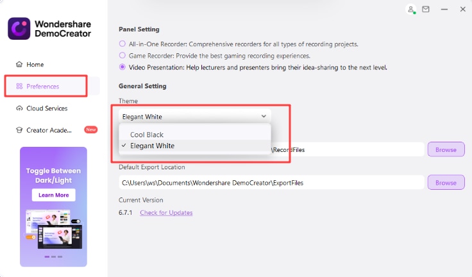472x277 pixels.
Task: Open Home in the sidebar
Action: pos(35,65)
